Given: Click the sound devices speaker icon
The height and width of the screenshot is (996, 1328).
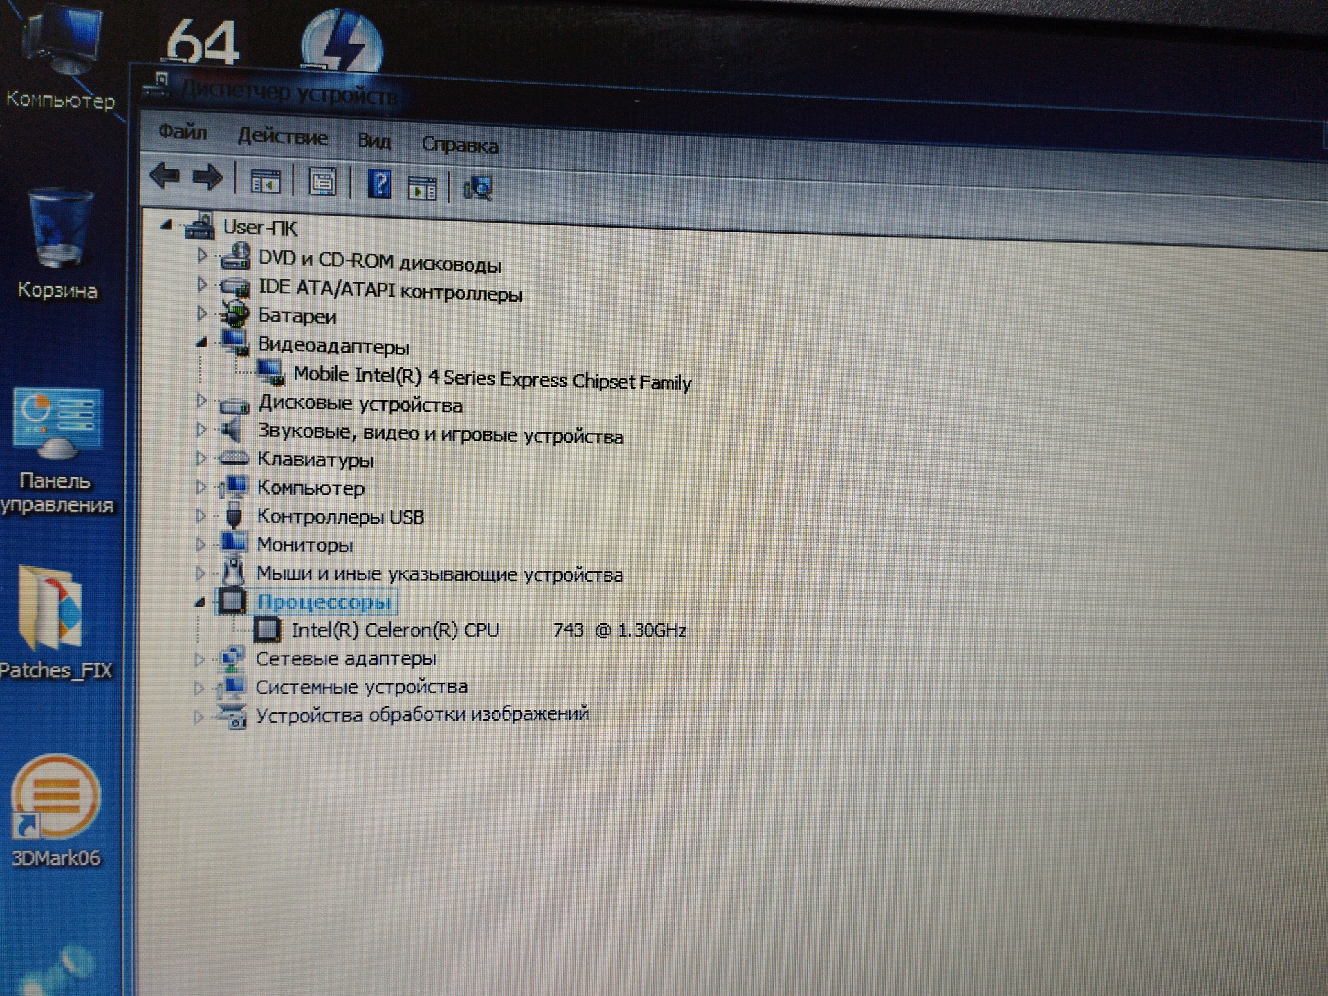Looking at the screenshot, I should tap(232, 430).
